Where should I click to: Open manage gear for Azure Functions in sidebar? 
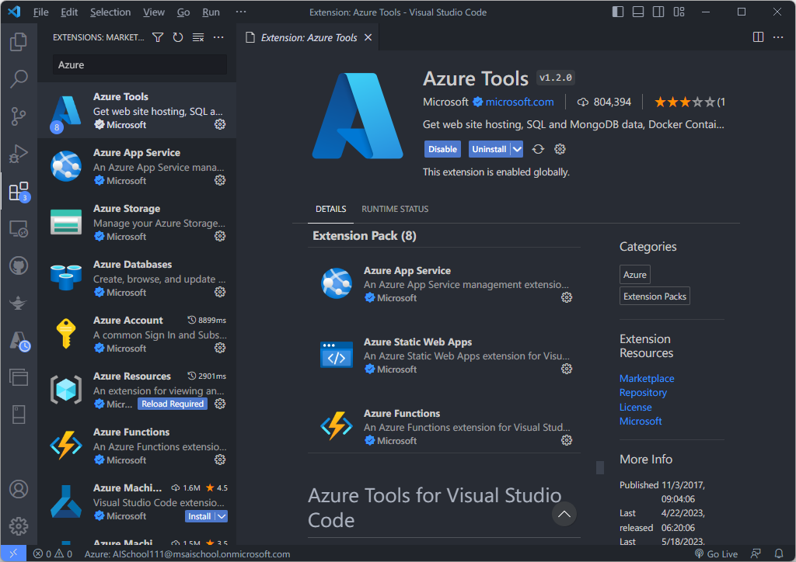click(x=220, y=460)
